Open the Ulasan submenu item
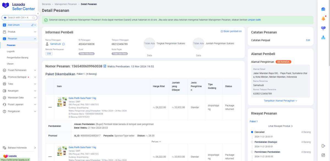Image resolution: width=330 pixels, height=161 pixels. tap(10, 64)
